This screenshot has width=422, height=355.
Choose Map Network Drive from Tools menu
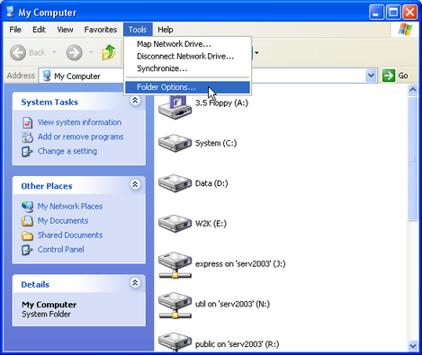187,44
